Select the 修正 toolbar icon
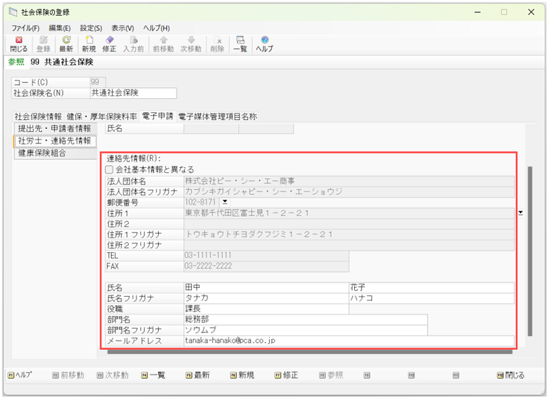Image resolution: width=548 pixels, height=397 pixels. tap(109, 44)
